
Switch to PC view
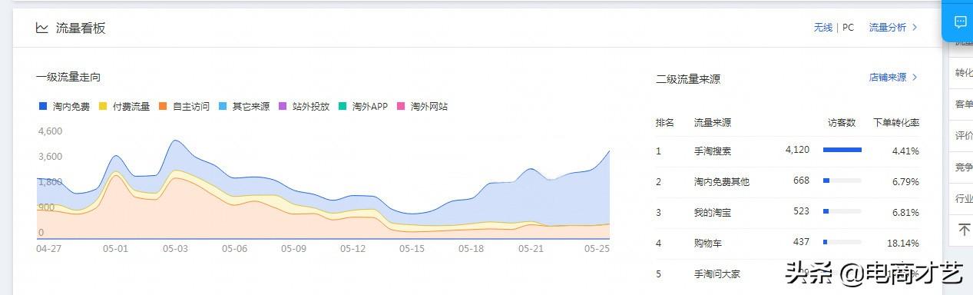pyautogui.click(x=848, y=28)
